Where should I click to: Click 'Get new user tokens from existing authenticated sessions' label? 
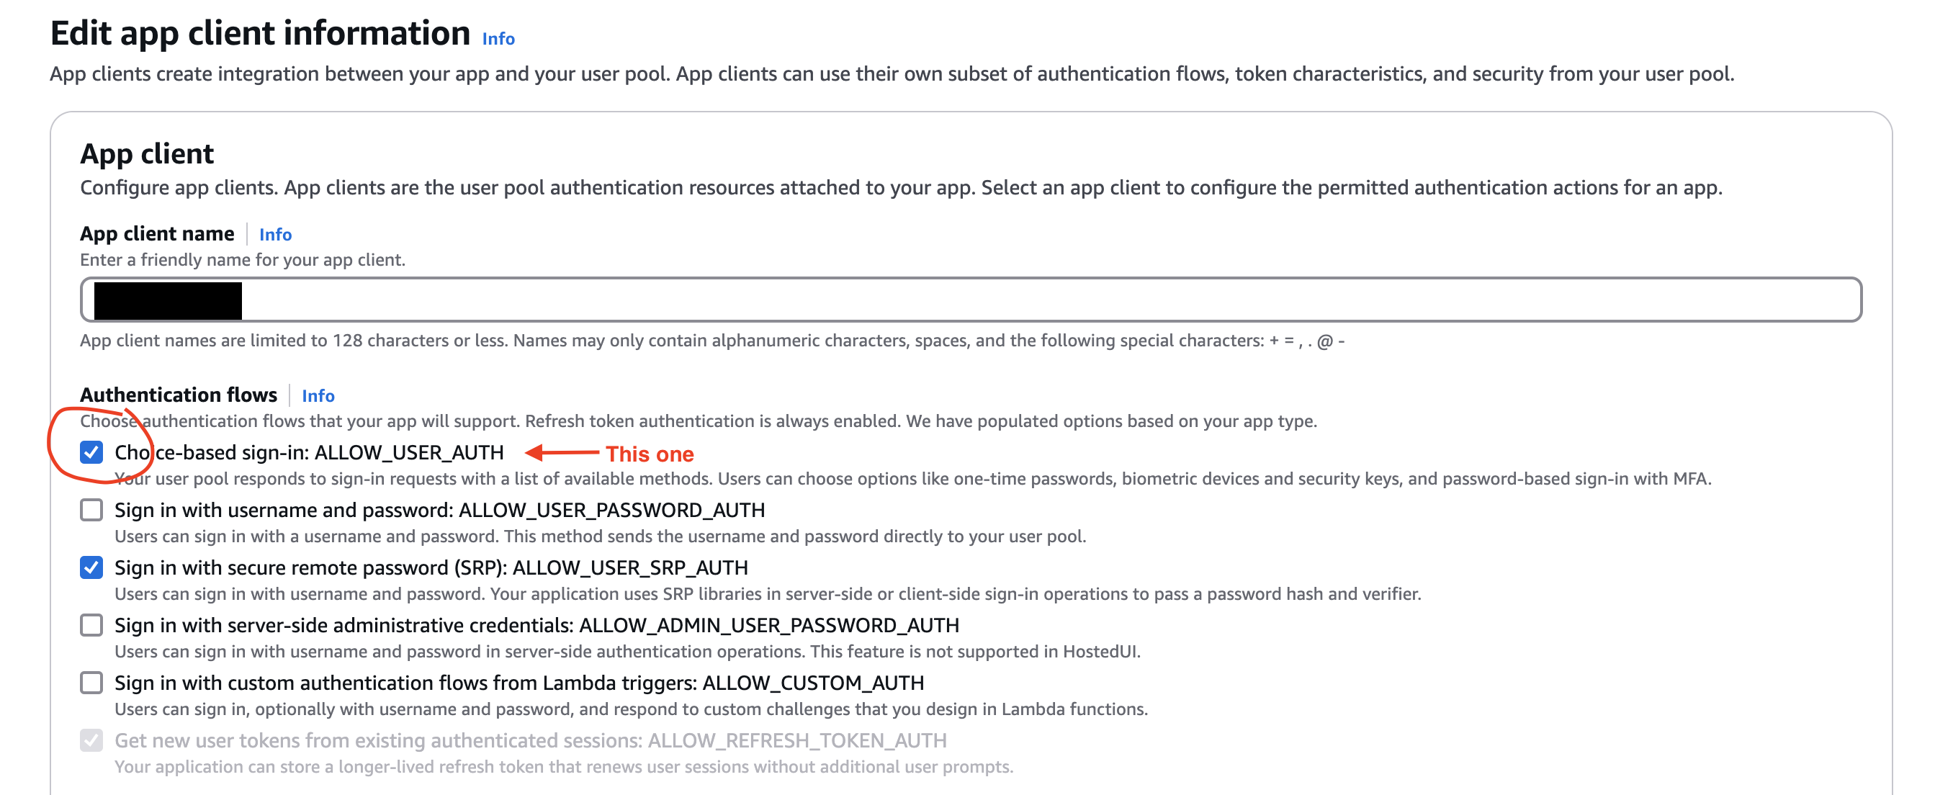(x=531, y=740)
